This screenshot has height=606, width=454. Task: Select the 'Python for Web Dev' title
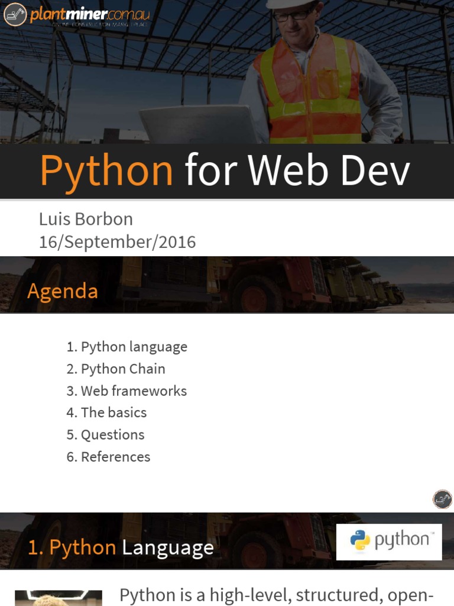pyautogui.click(x=225, y=170)
